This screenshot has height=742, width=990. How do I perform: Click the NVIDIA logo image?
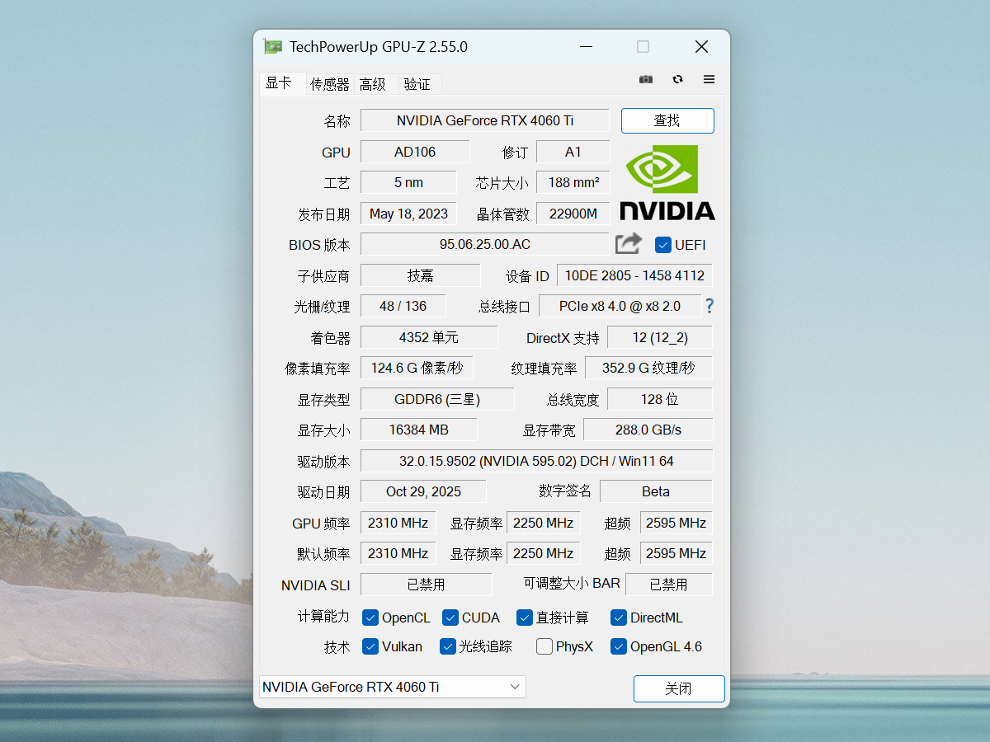click(x=667, y=182)
